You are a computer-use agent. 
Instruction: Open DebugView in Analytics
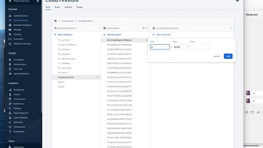(19, 132)
